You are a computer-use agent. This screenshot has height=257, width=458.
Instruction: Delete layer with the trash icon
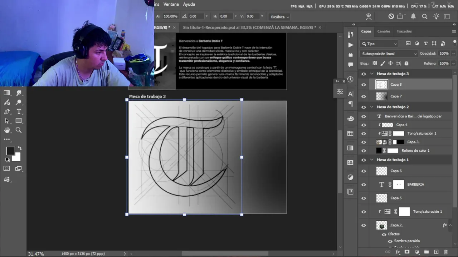445,252
